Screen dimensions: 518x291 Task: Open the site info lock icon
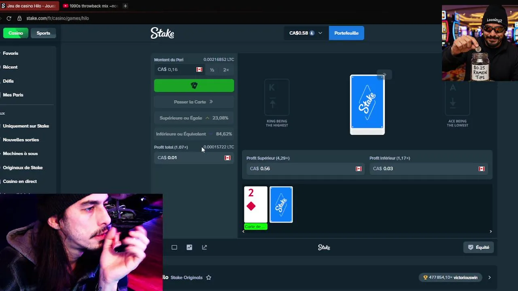19,18
